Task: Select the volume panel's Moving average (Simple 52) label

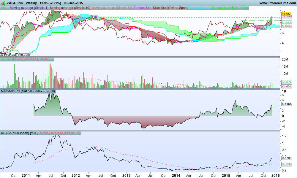Action: click(x=33, y=59)
